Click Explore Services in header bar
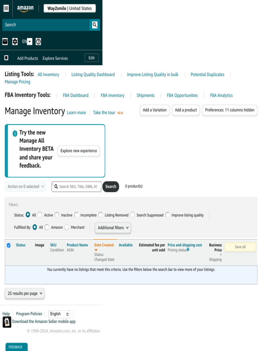The height and width of the screenshot is (351, 263). click(x=55, y=58)
